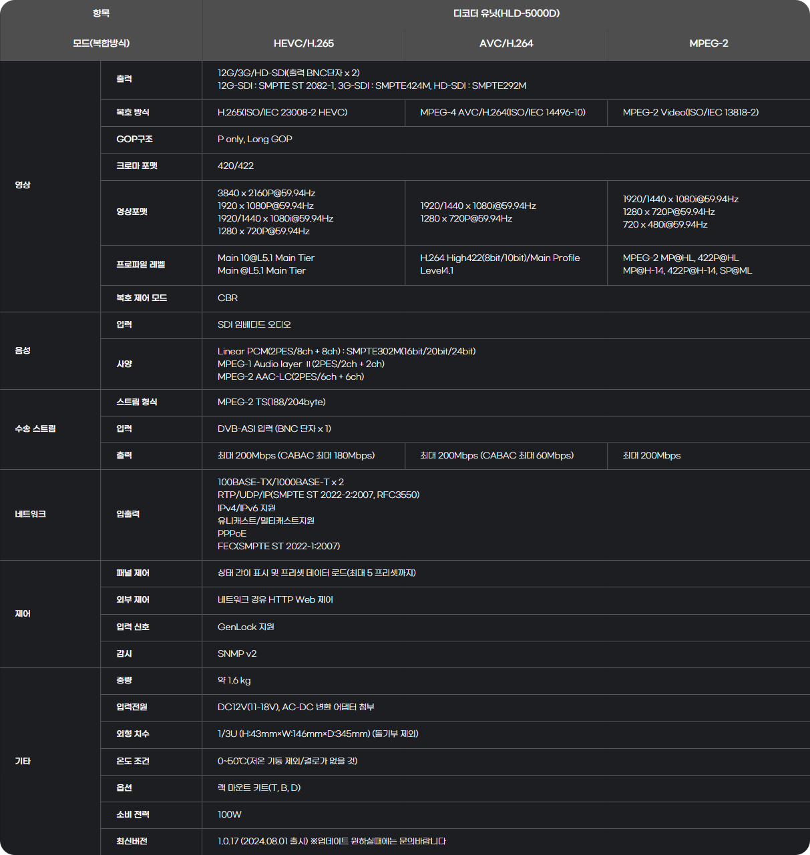Select the 크로마 포맷 value 420/422
Image resolution: width=810 pixels, height=855 pixels.
(236, 166)
